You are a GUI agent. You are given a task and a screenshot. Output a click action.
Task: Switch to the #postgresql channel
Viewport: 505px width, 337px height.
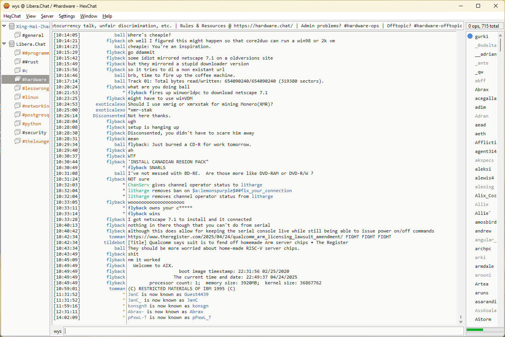pyautogui.click(x=35, y=115)
